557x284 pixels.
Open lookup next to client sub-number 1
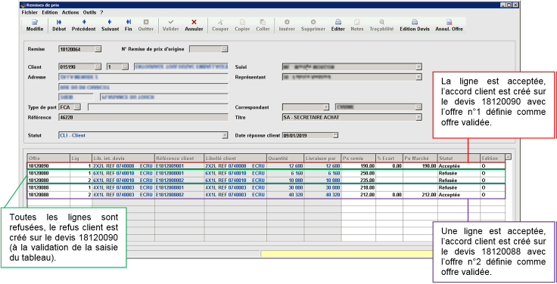(125, 66)
